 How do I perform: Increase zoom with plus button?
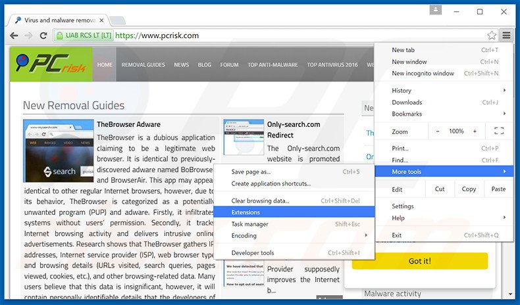click(475, 131)
